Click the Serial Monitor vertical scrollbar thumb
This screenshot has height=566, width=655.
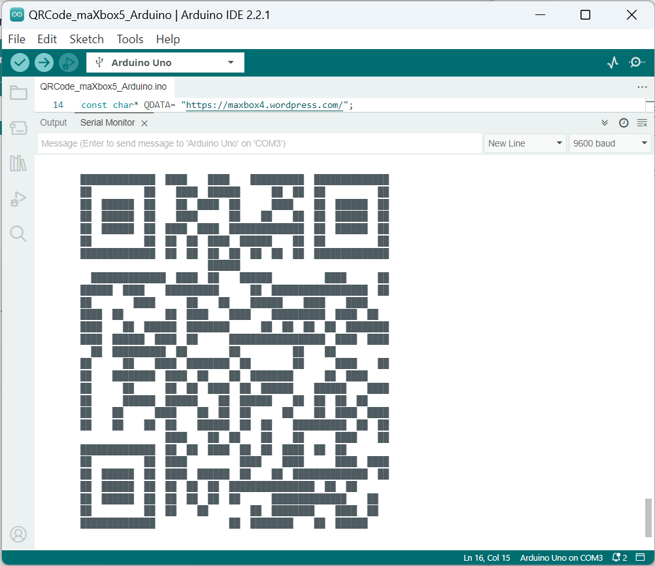click(648, 517)
